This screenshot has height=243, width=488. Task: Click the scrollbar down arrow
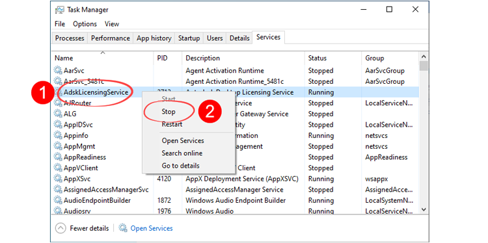[424, 210]
